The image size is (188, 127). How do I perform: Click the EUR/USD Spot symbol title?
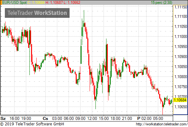[15, 3]
